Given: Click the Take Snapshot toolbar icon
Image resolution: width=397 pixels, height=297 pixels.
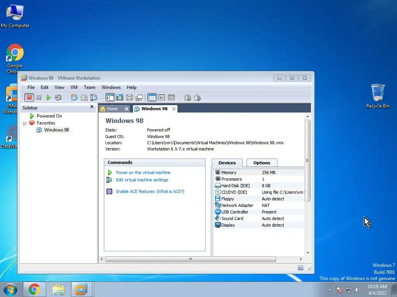Looking at the screenshot, I should coord(74,97).
